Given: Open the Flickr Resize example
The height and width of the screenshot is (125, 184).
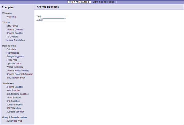Looking at the screenshot, I should [13, 53].
